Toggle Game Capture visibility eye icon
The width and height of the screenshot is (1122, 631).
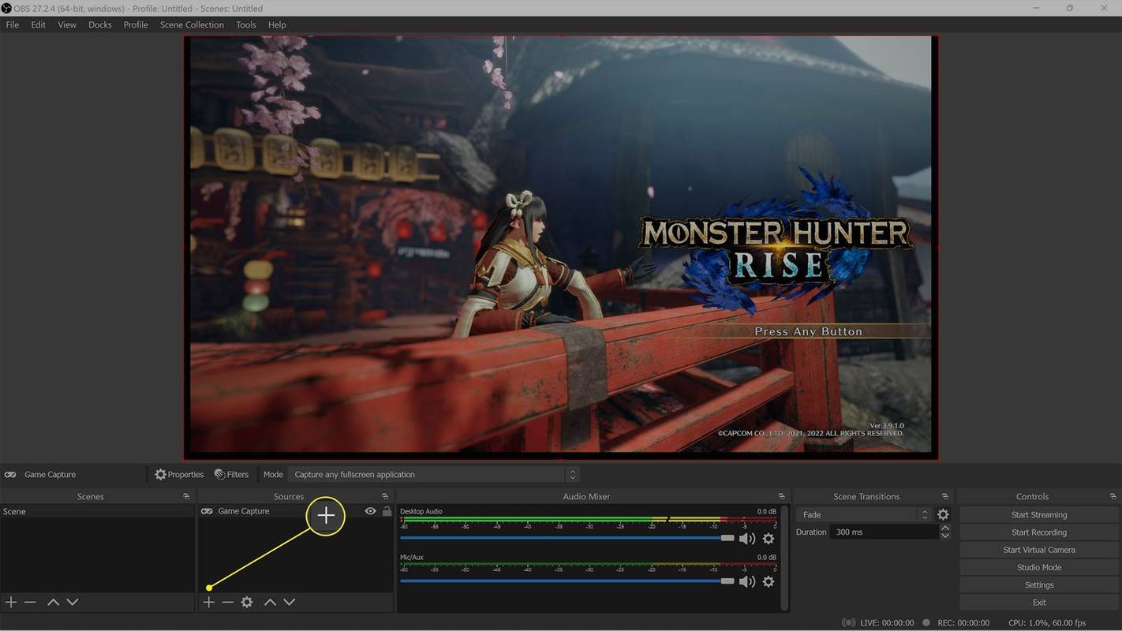click(370, 511)
